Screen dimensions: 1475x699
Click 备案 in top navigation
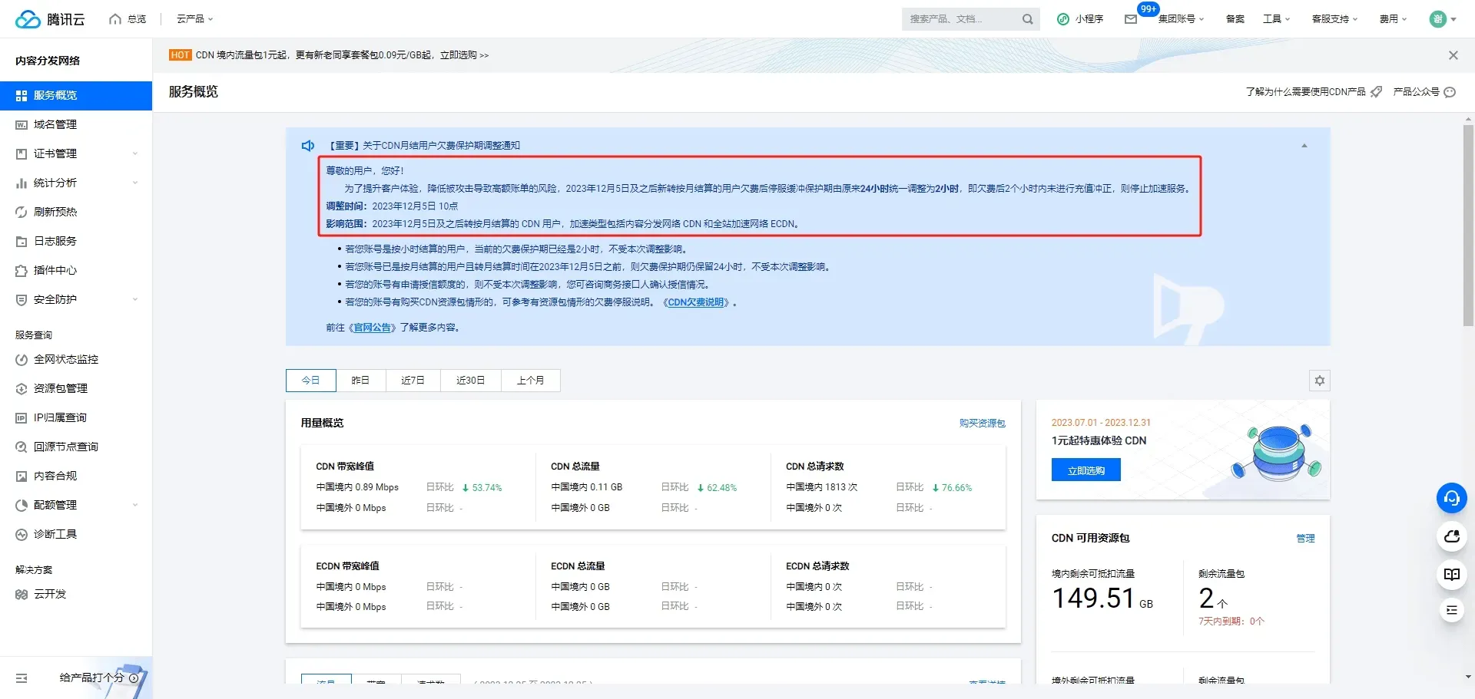tap(1235, 19)
